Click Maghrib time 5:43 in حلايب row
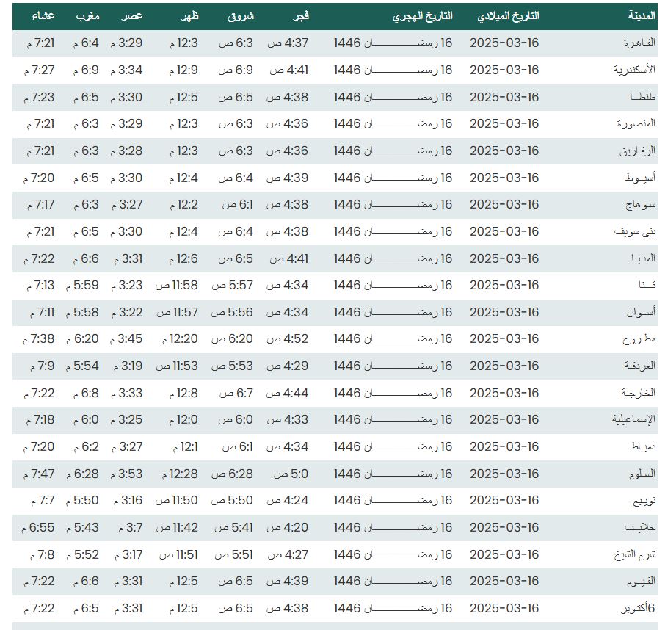This screenshot has width=665, height=630. [x=82, y=528]
